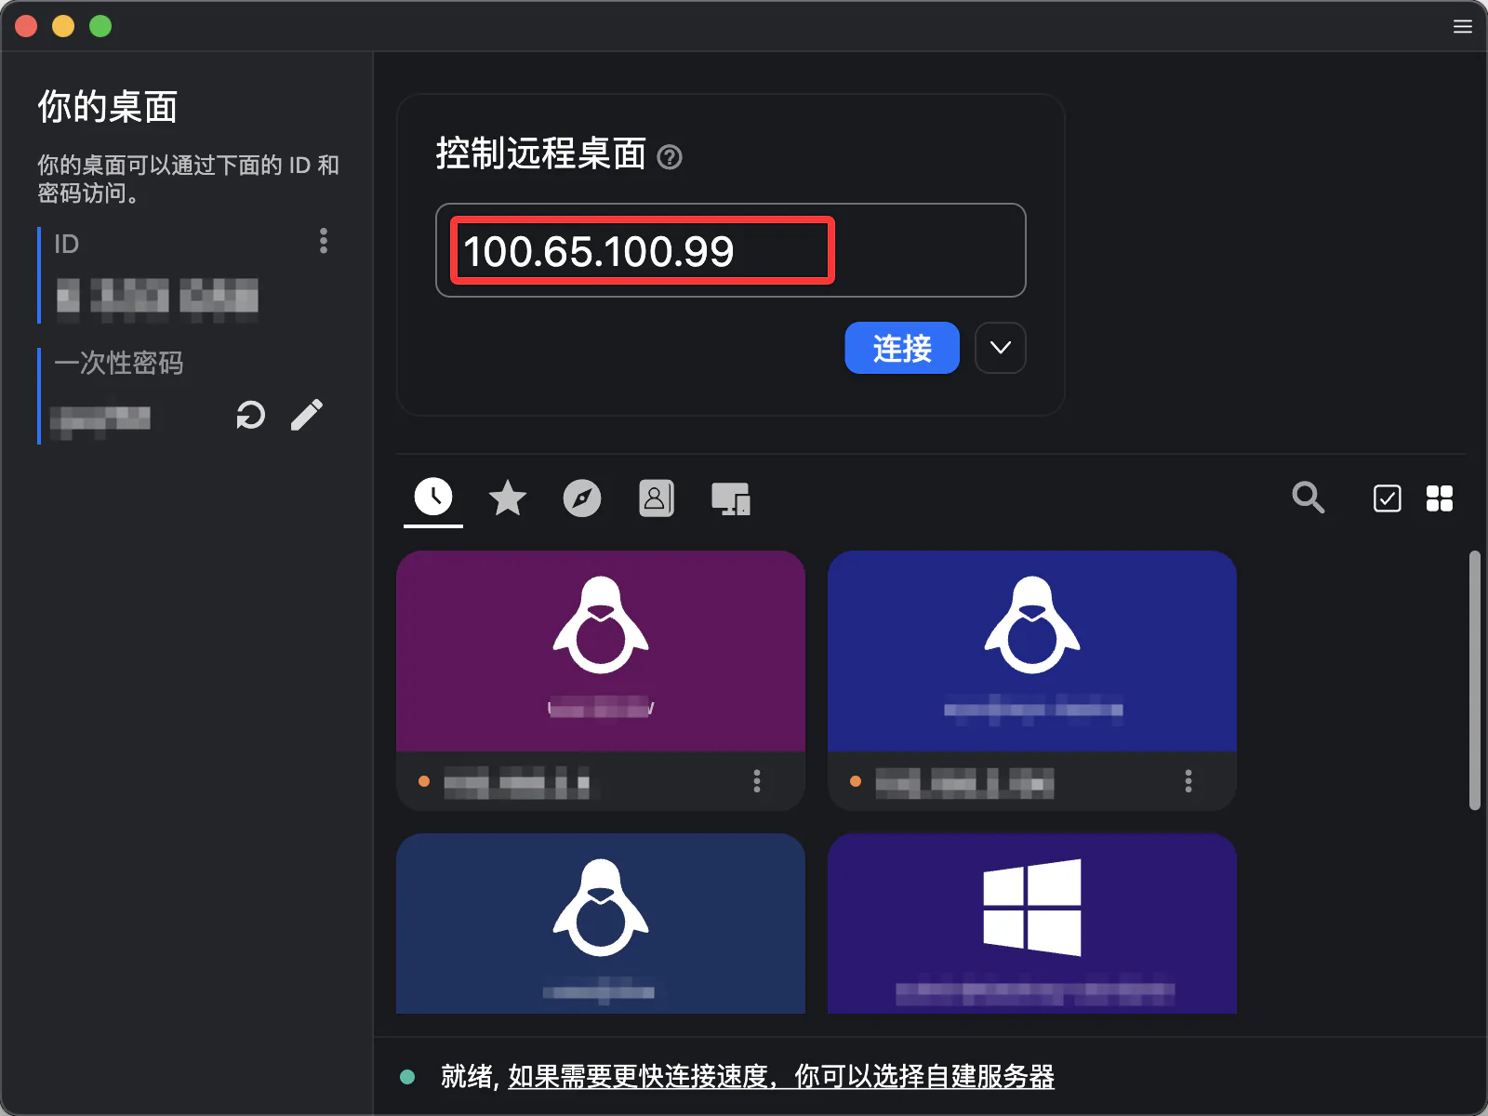1488x1116 pixels.
Task: Click the blurred desktop ID number
Action: (x=157, y=299)
